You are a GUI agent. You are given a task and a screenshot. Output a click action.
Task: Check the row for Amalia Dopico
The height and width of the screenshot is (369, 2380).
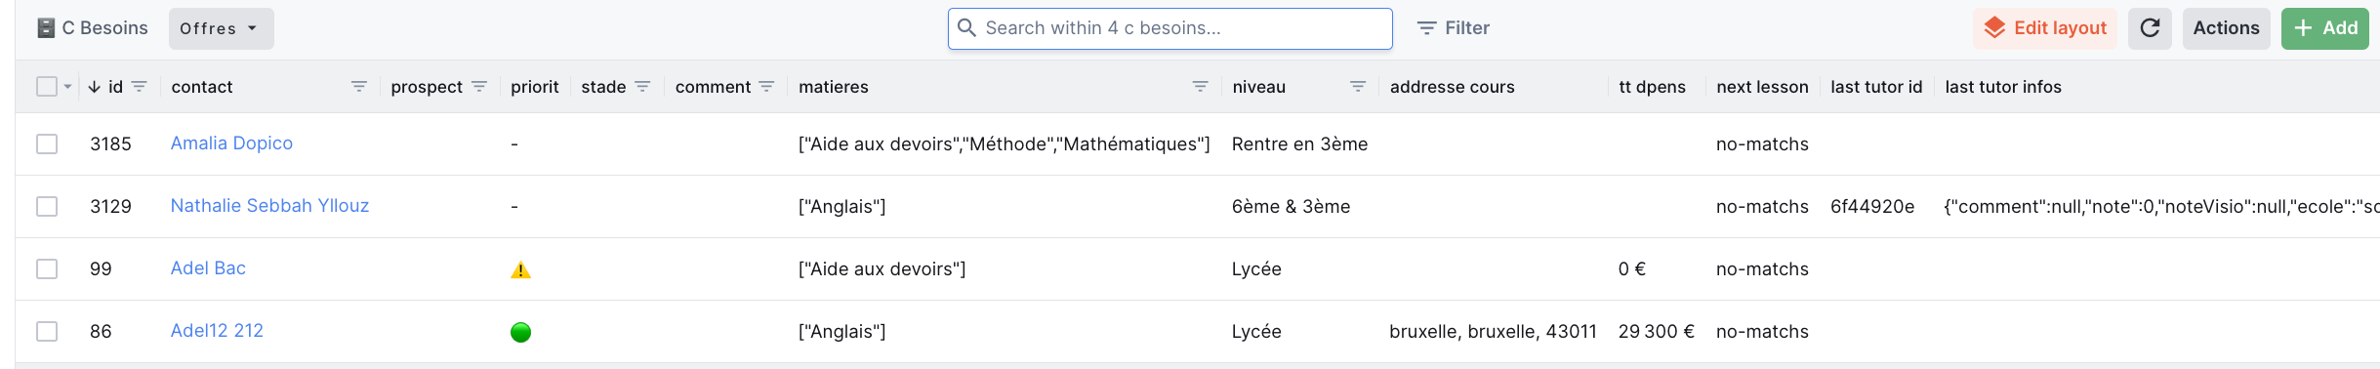tap(47, 144)
